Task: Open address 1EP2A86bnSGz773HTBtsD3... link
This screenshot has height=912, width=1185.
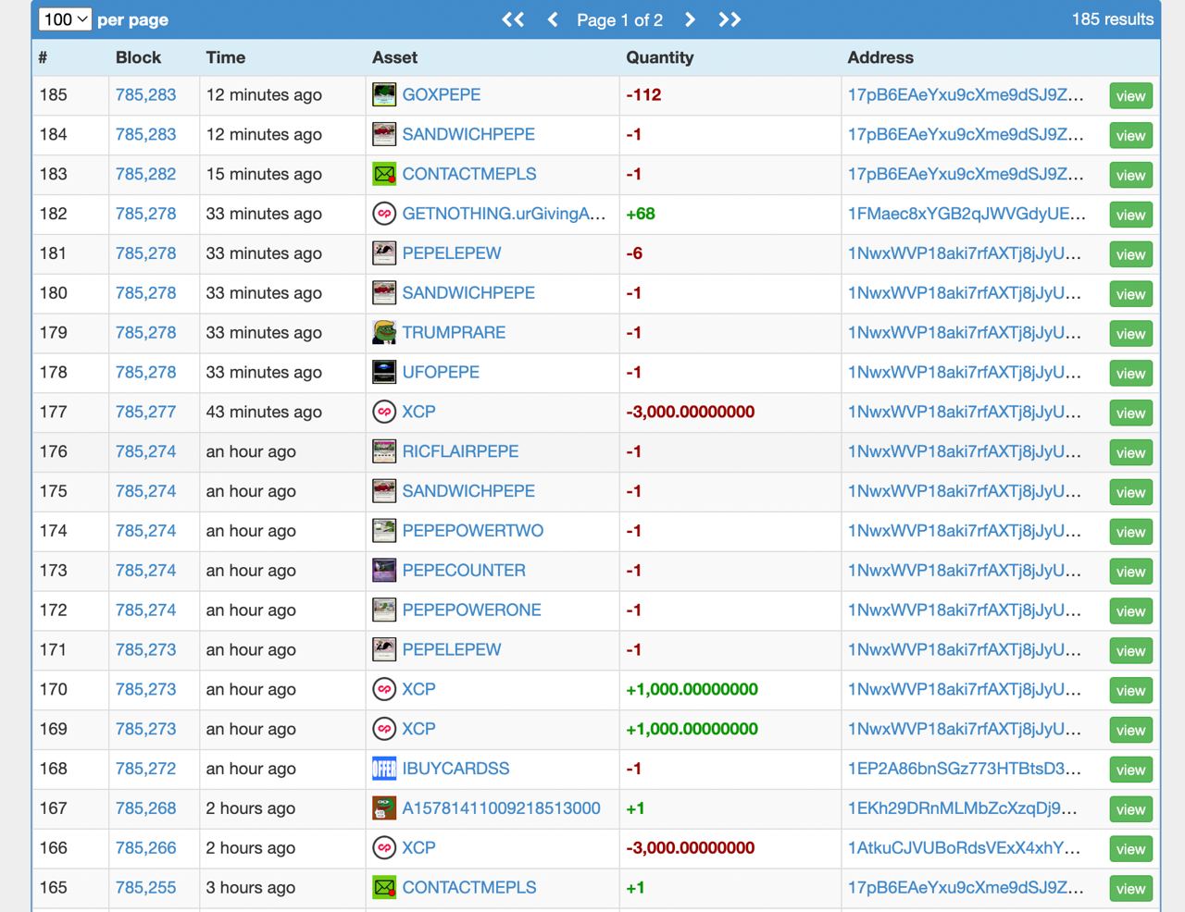Action: (964, 769)
